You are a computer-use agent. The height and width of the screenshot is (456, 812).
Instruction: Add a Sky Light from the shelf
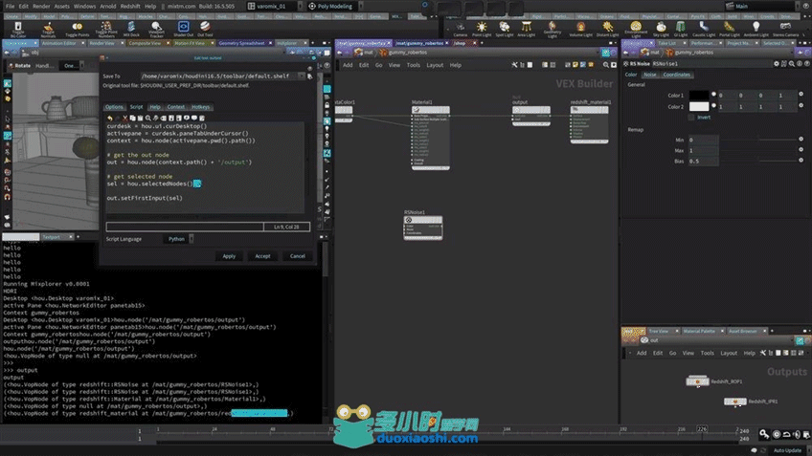(x=661, y=30)
